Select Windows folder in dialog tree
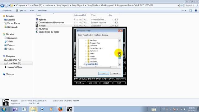 click(x=93, y=62)
